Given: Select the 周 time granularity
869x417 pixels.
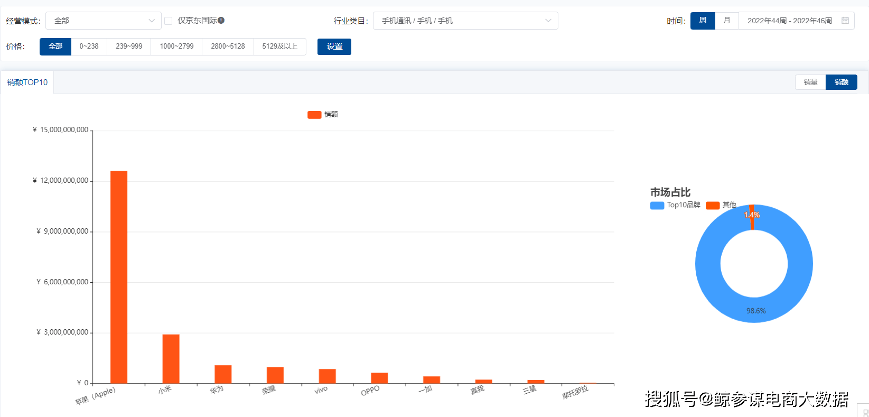Looking at the screenshot, I should point(703,21).
